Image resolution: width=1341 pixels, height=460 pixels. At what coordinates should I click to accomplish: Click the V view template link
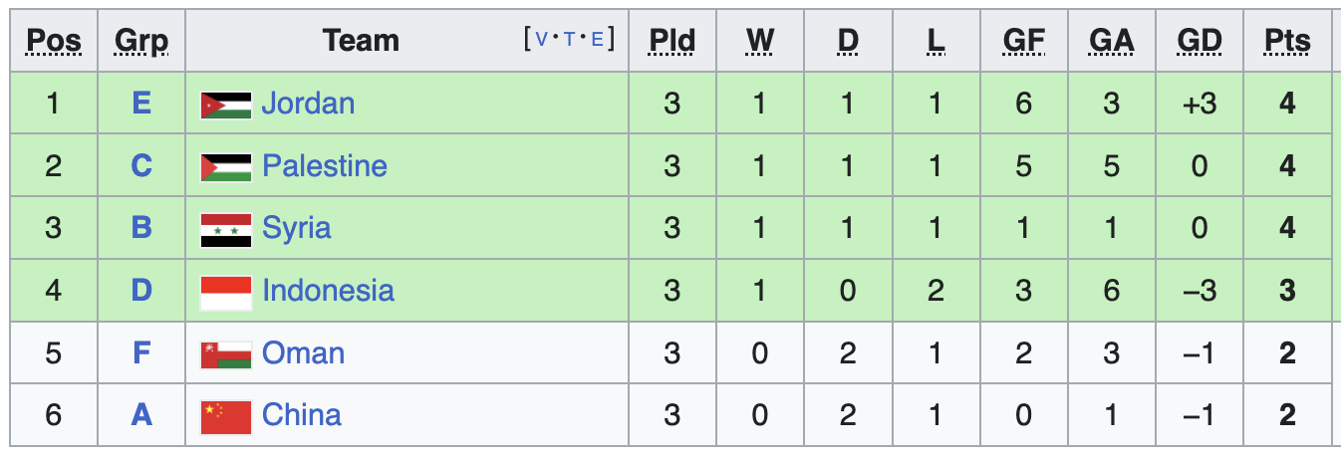[542, 40]
